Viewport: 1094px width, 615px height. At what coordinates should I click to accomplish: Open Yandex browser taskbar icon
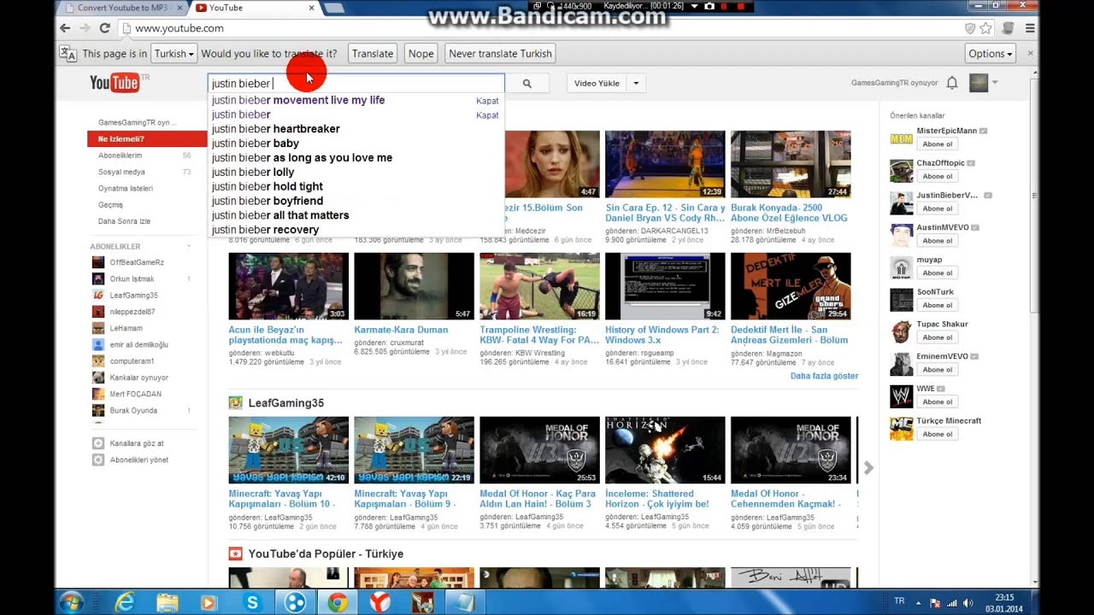pos(380,602)
